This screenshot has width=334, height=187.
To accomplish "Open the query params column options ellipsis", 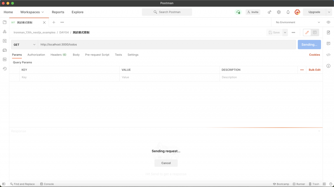I will pyautogui.click(x=302, y=70).
